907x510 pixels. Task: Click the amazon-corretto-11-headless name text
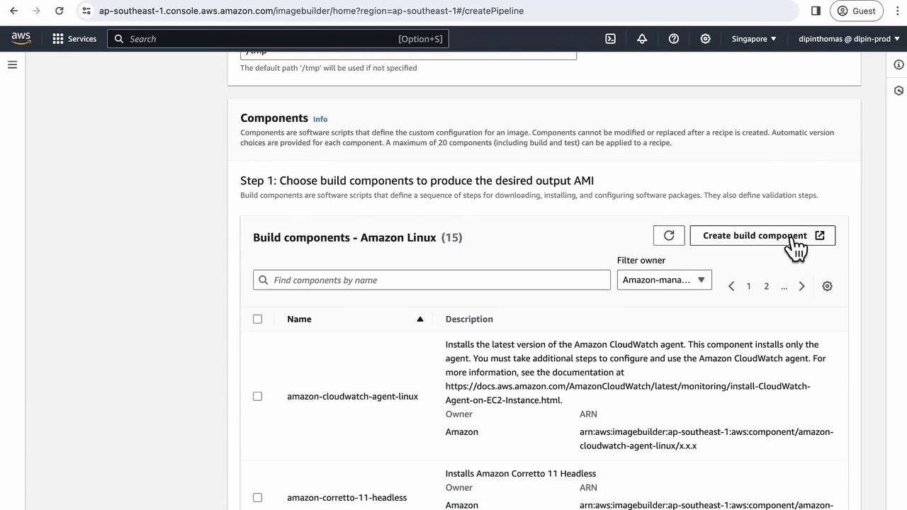tap(347, 497)
